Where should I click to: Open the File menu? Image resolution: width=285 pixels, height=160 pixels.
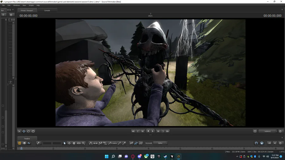3,5
